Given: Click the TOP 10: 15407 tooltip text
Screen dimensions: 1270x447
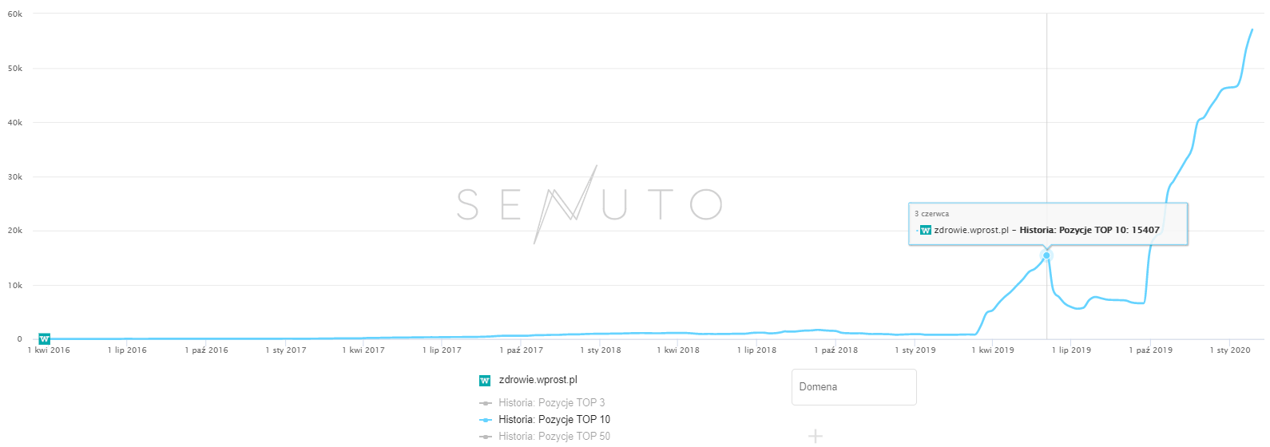Looking at the screenshot, I should pyautogui.click(x=1126, y=230).
